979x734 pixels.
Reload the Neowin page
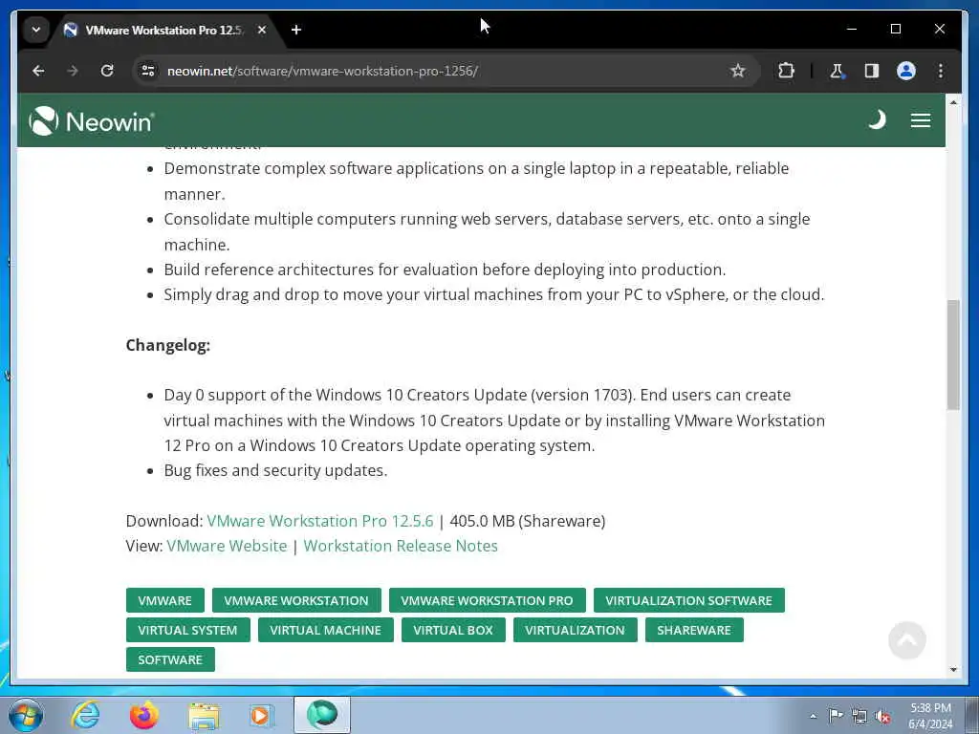(107, 71)
